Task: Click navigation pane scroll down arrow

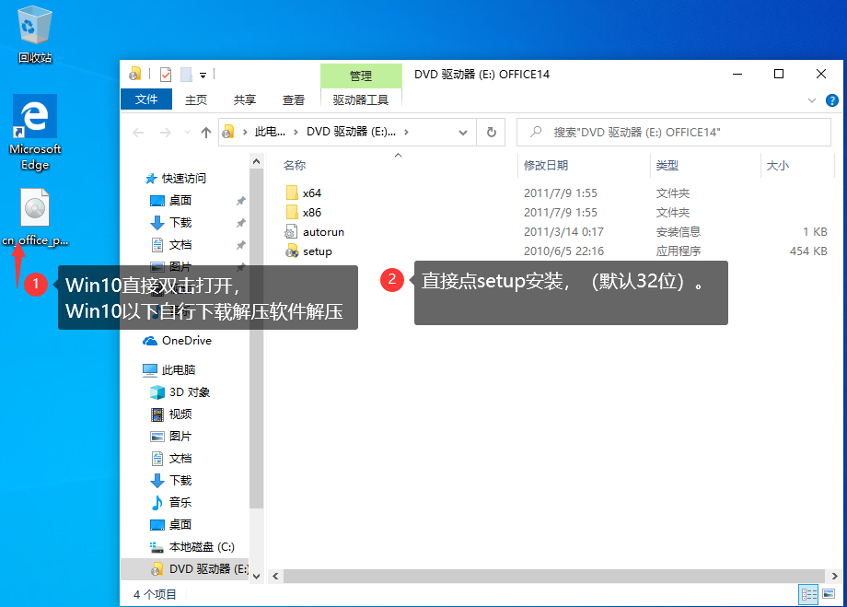Action: (257, 577)
